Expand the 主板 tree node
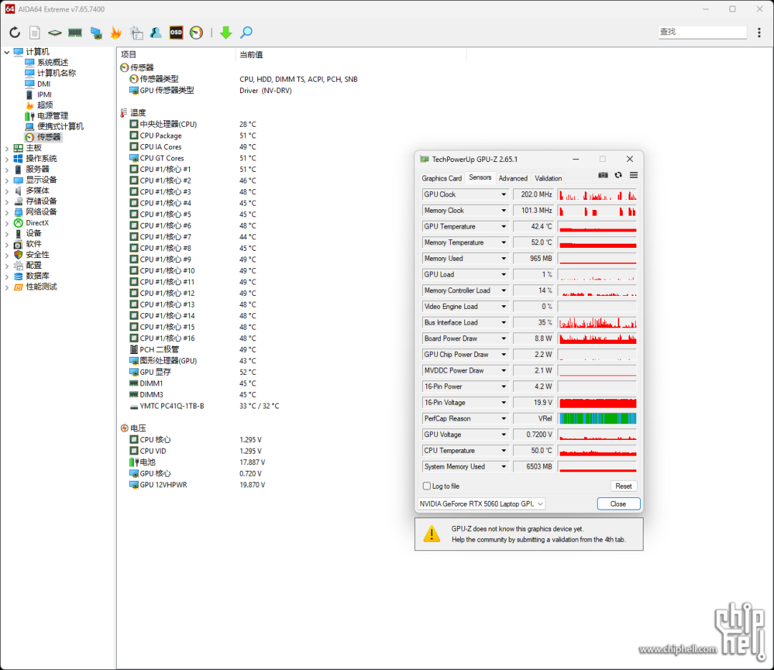The height and width of the screenshot is (670, 774). click(x=6, y=148)
